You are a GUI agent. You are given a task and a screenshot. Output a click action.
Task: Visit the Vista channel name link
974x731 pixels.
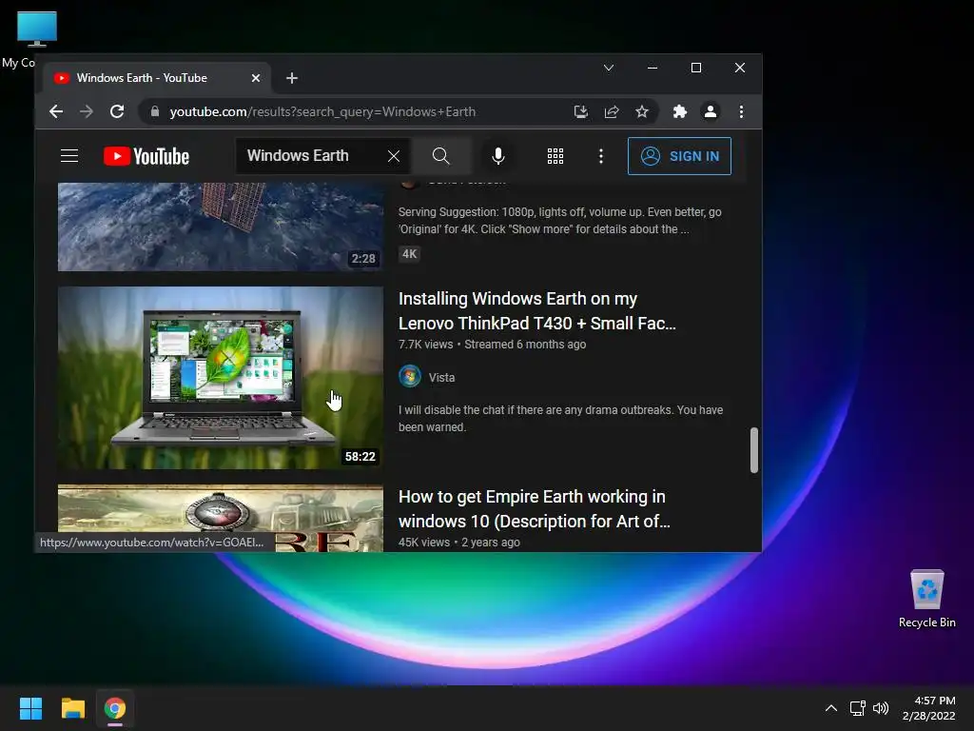click(441, 377)
